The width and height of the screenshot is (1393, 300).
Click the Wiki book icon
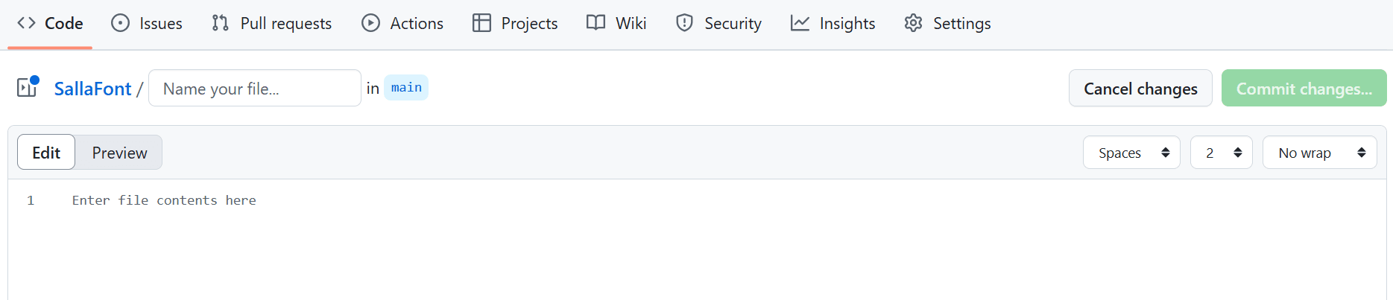(x=596, y=23)
